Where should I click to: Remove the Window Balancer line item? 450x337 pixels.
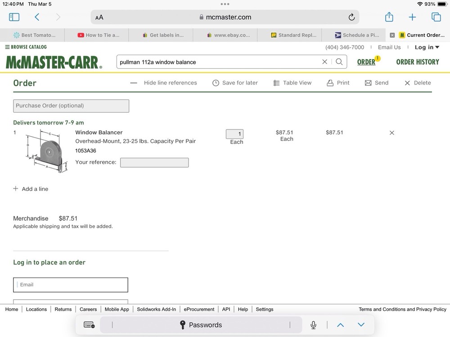tap(391, 133)
